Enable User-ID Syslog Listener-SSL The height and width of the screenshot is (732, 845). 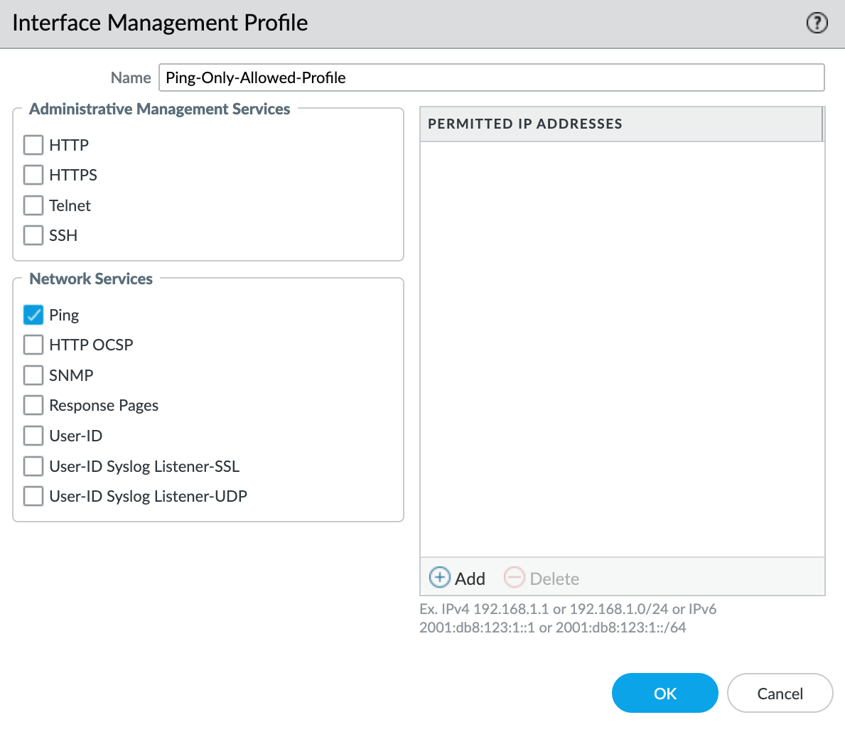[33, 466]
